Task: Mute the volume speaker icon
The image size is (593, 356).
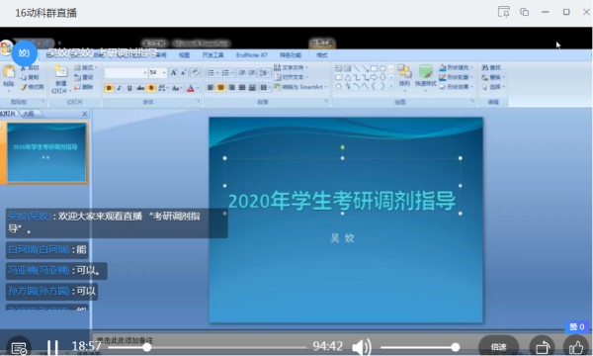Action: coord(362,347)
